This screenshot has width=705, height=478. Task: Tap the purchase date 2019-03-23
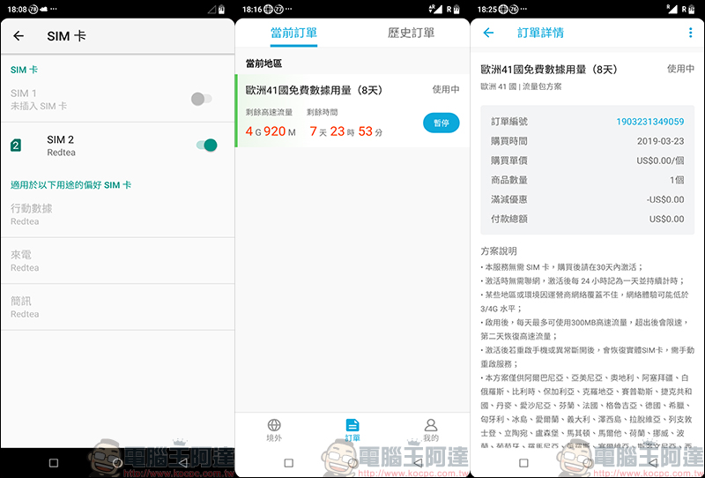(x=660, y=141)
